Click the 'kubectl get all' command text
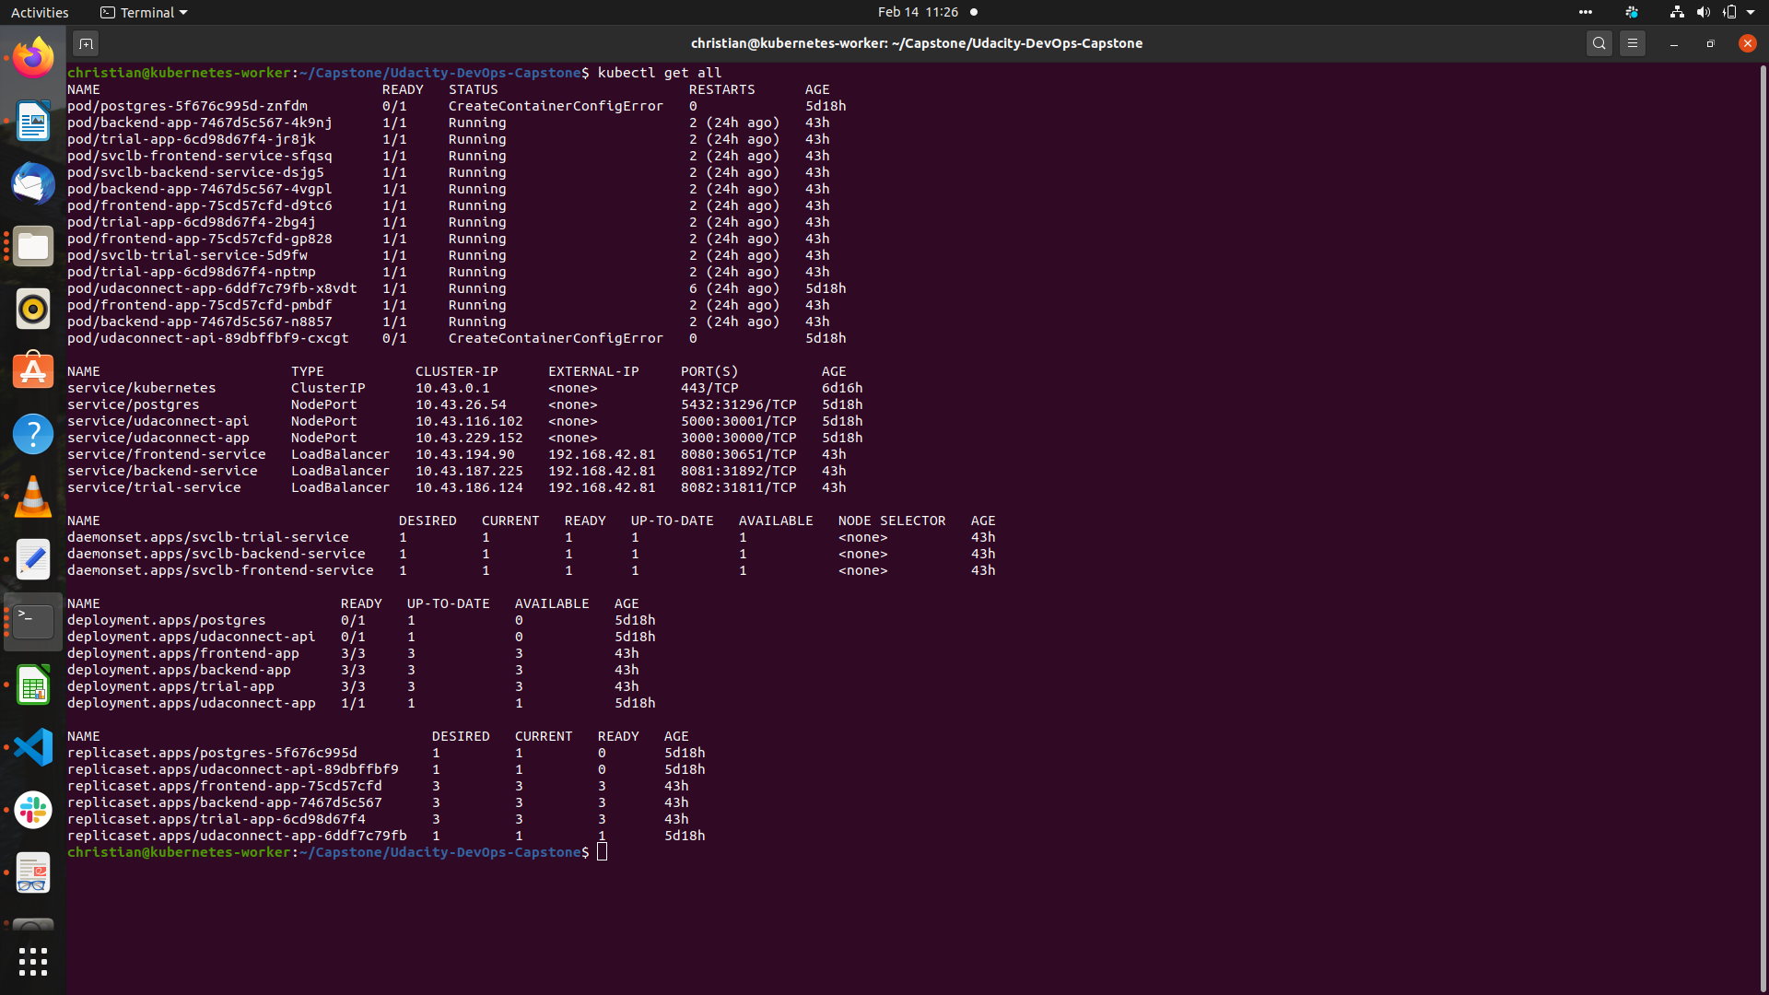This screenshot has height=995, width=1769. click(x=660, y=73)
